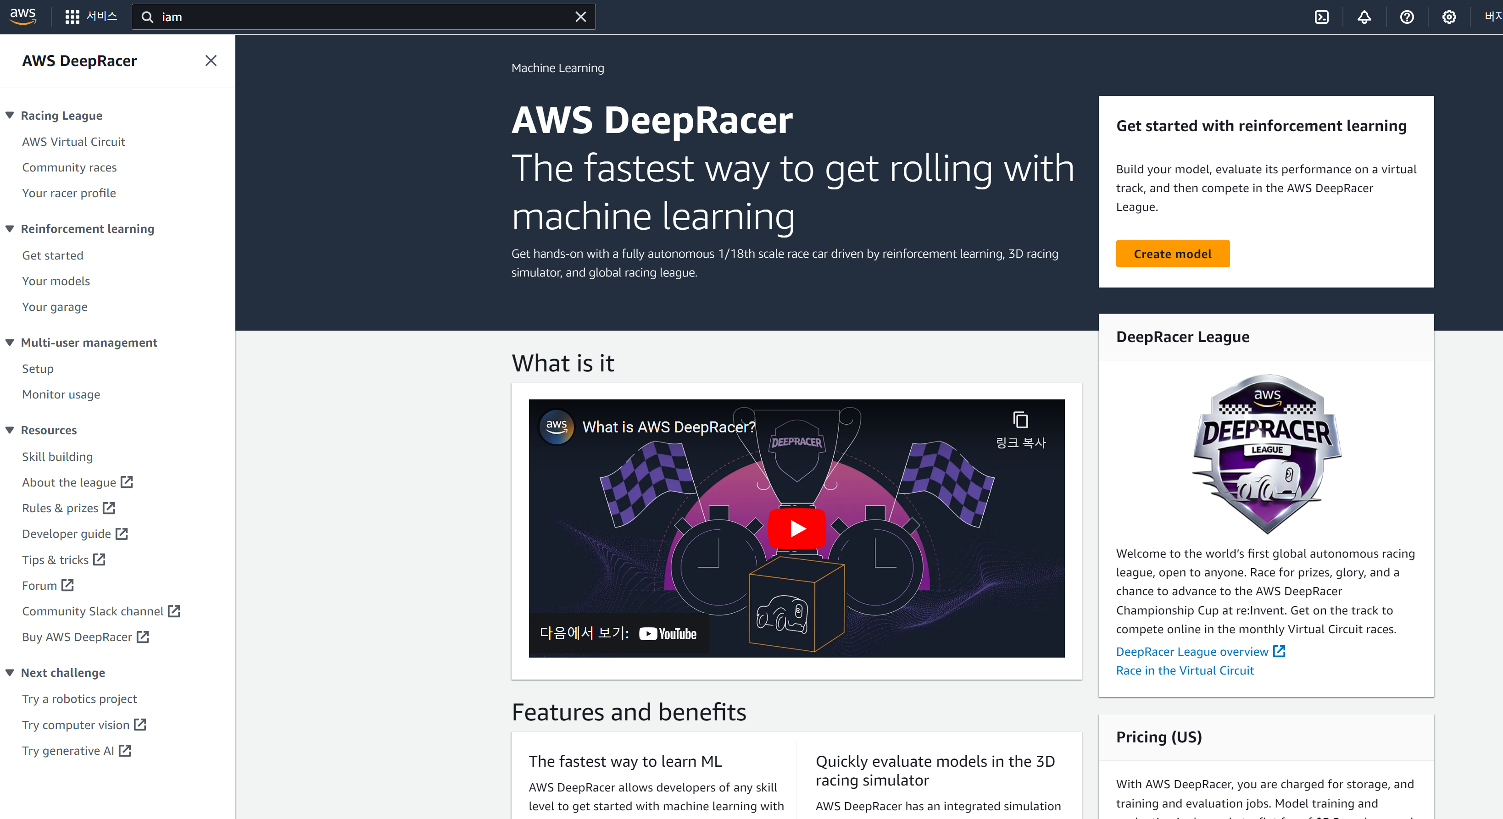
Task: Open the notifications bell
Action: coord(1364,17)
